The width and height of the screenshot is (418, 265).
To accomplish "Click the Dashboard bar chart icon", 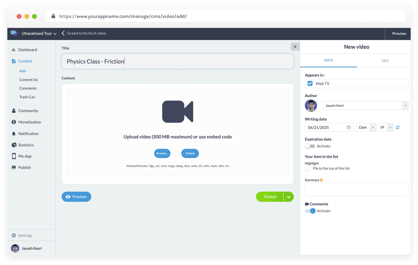I will point(14,50).
